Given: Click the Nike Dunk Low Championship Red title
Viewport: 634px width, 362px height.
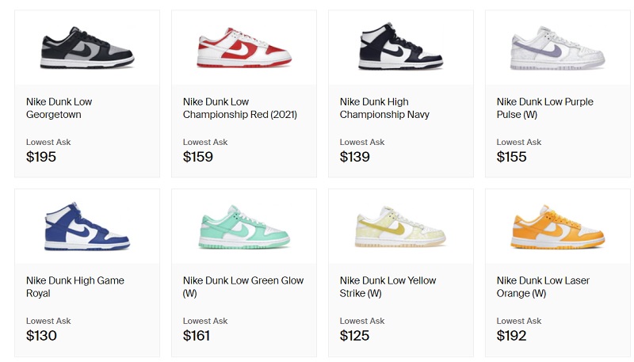Looking at the screenshot, I should [240, 108].
